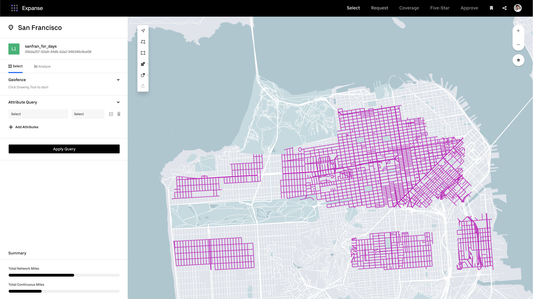
Task: Select the polygon drawing tool
Action: [143, 42]
